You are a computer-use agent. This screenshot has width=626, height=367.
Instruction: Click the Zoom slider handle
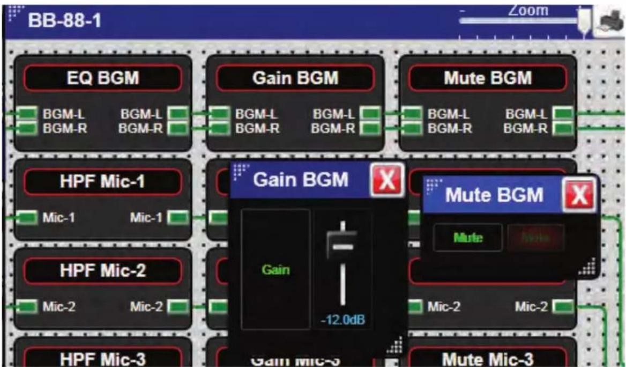(x=584, y=21)
